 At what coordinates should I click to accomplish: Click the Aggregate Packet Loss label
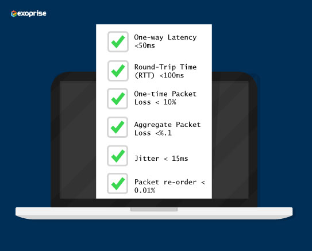(168, 129)
